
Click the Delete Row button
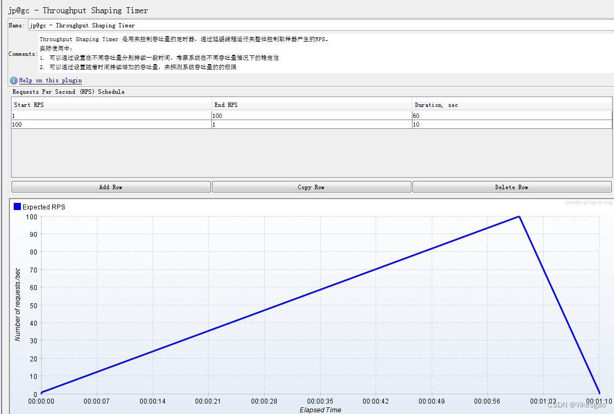coord(512,187)
